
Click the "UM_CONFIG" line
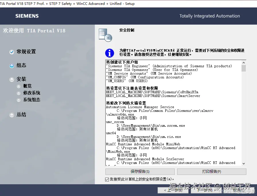(x=145, y=77)
